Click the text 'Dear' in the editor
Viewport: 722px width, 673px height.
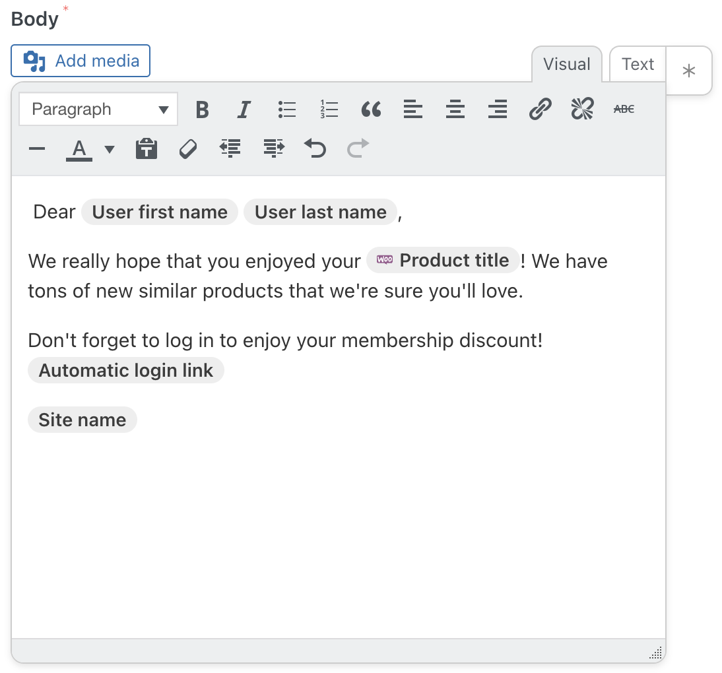click(54, 212)
